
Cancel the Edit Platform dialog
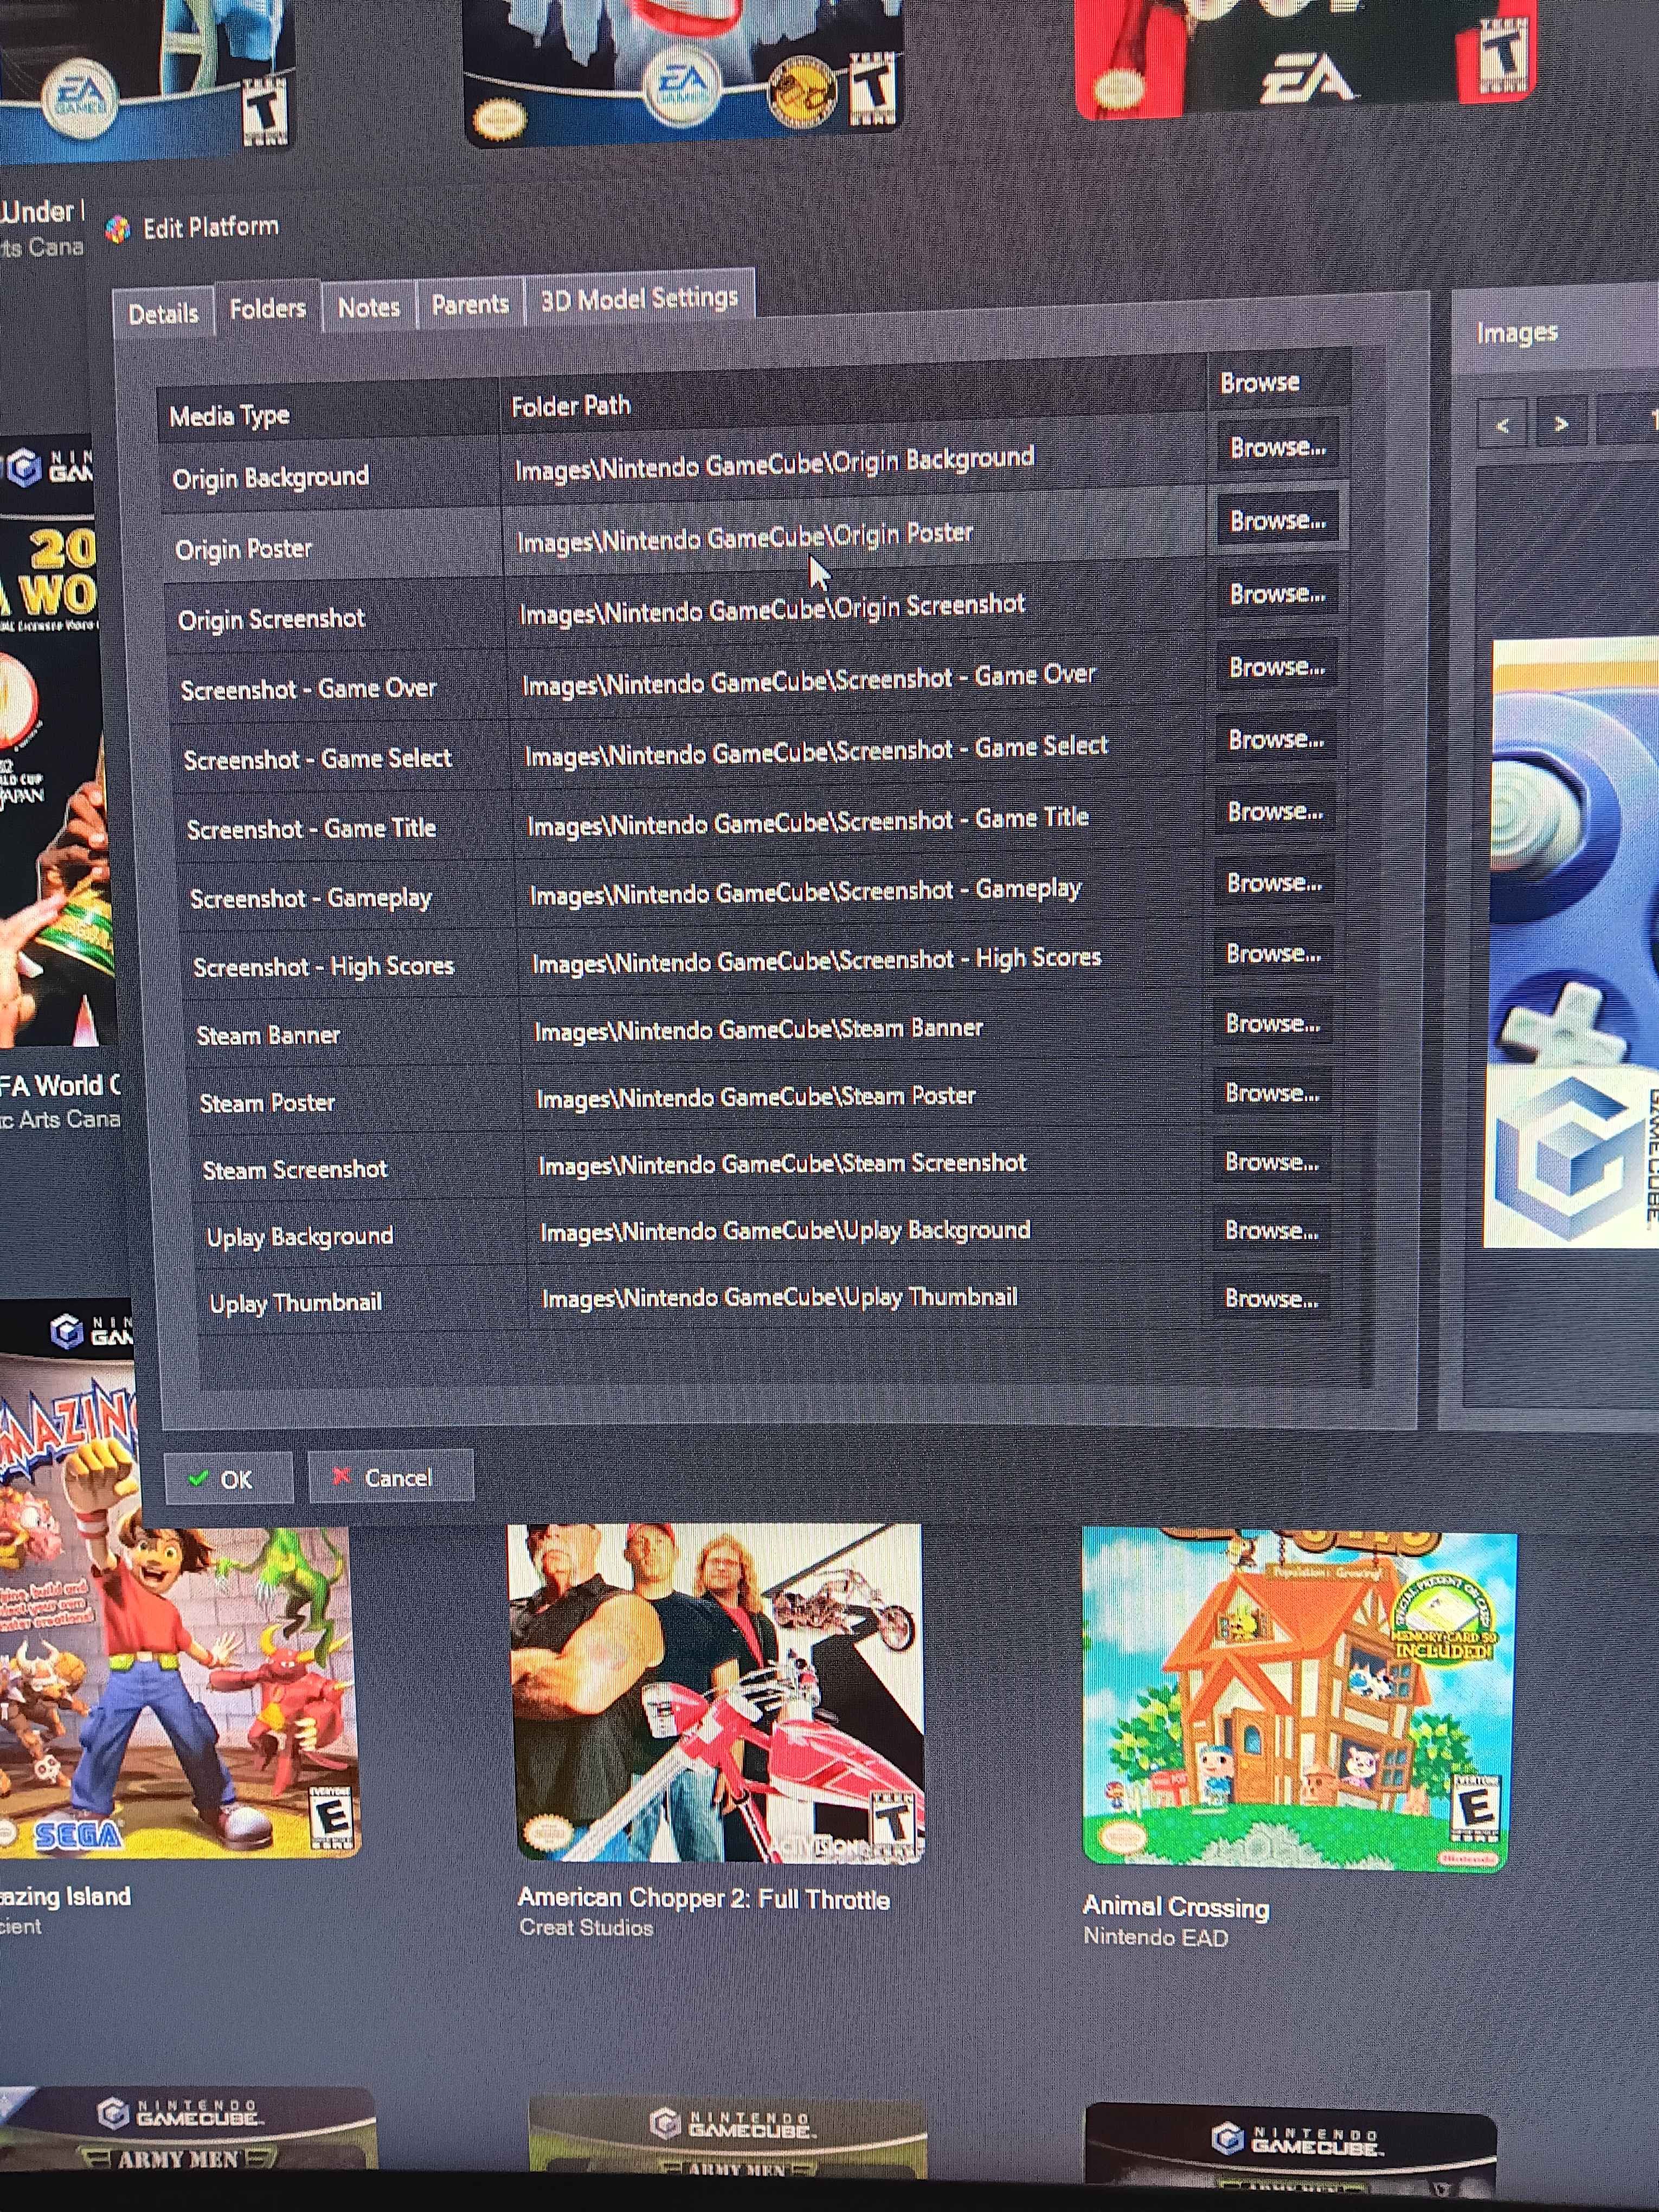coord(390,1476)
